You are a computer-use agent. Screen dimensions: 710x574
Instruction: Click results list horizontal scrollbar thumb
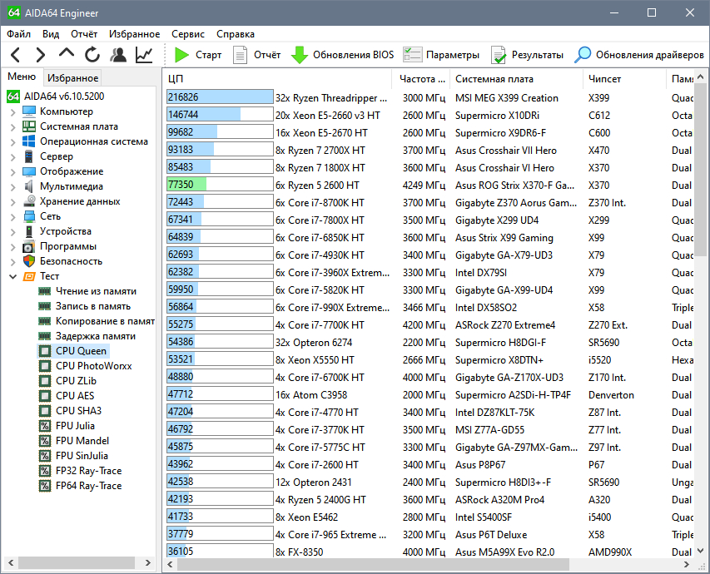(x=373, y=565)
